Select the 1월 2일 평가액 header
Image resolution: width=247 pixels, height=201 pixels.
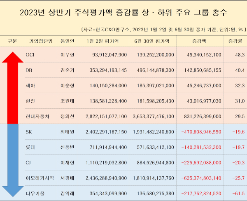pos(103,41)
